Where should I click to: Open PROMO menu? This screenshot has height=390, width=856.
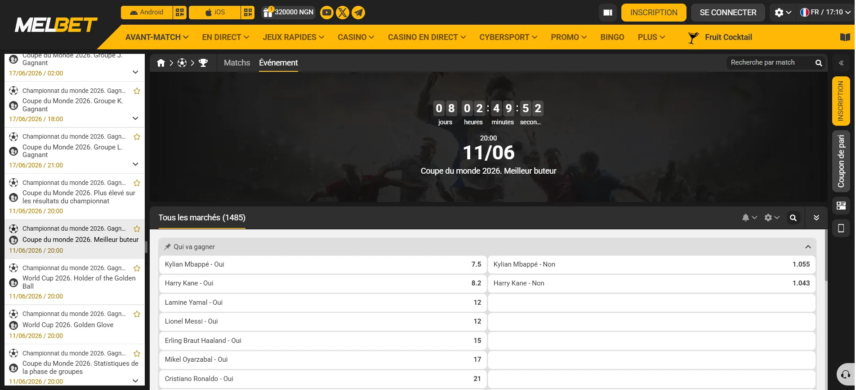point(569,37)
